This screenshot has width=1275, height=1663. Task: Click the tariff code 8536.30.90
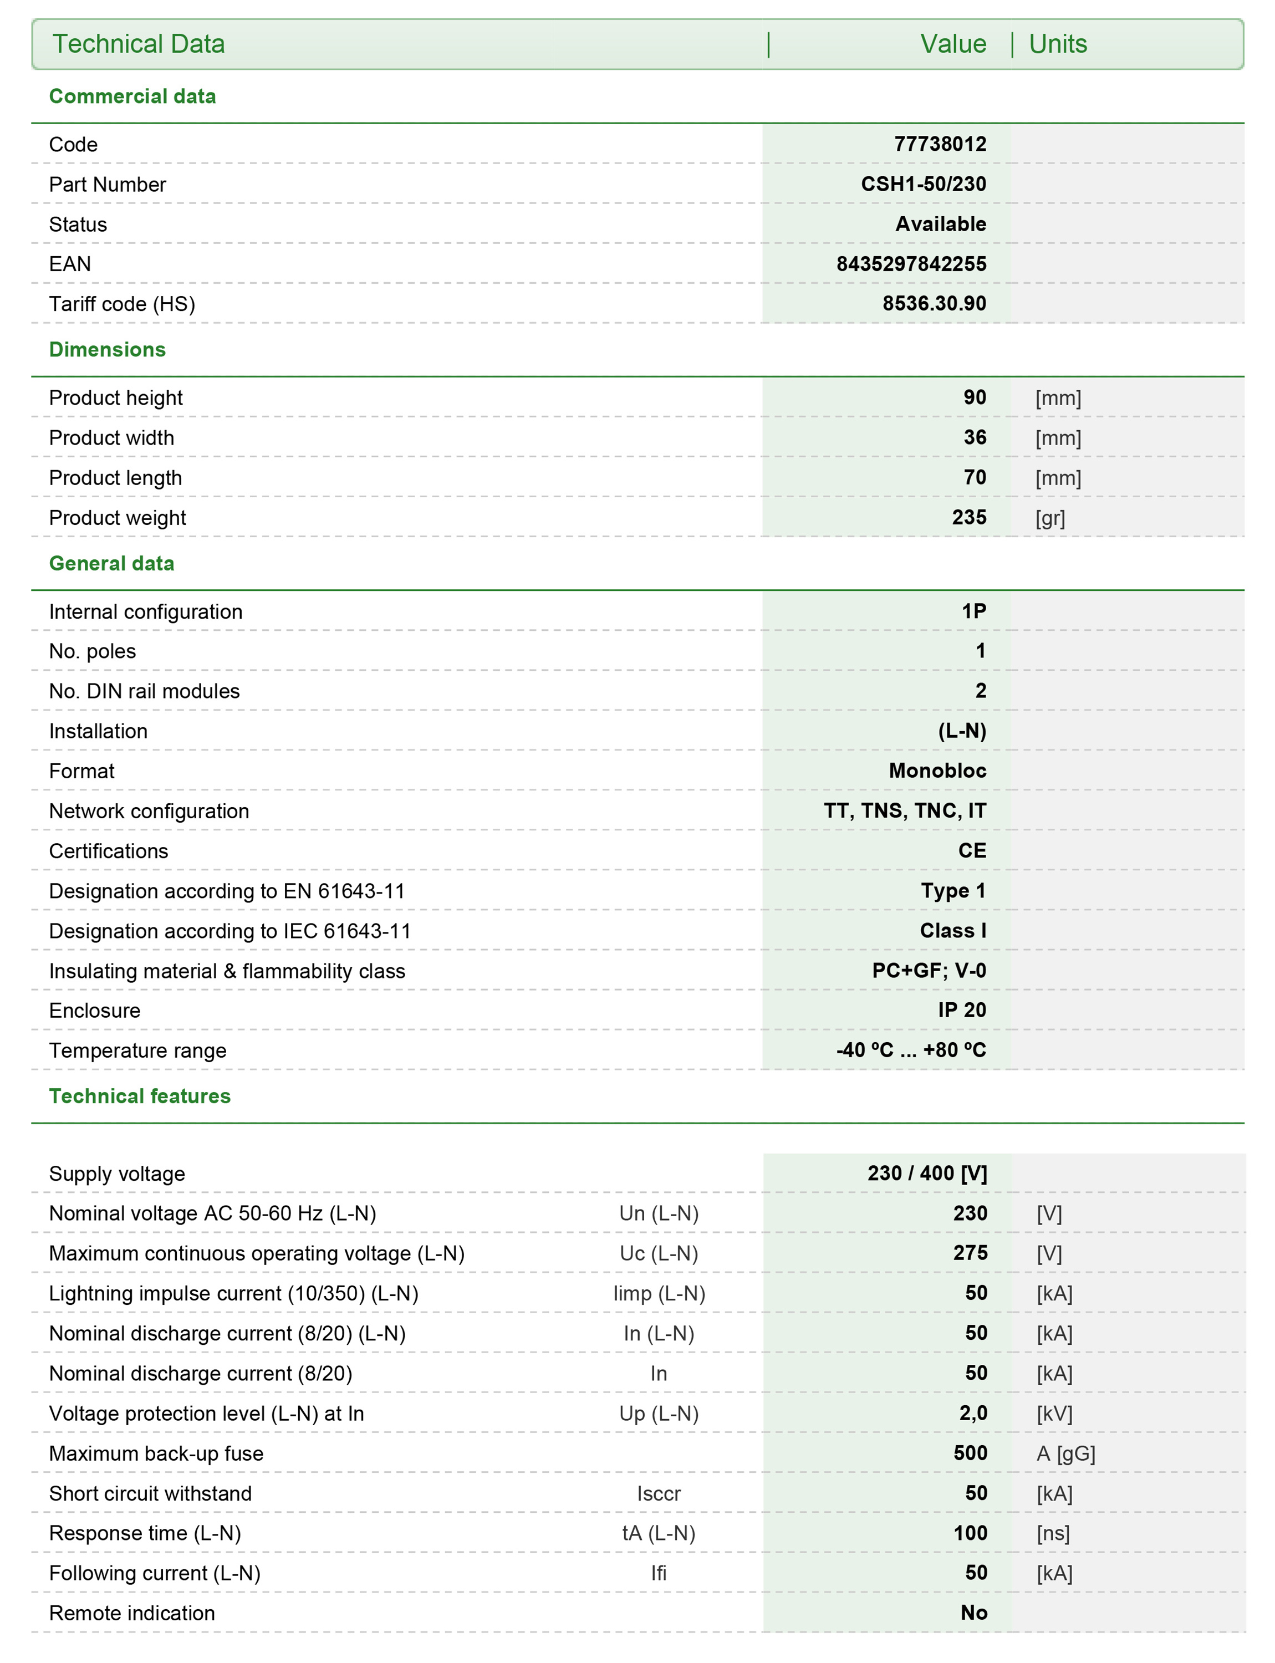[934, 304]
